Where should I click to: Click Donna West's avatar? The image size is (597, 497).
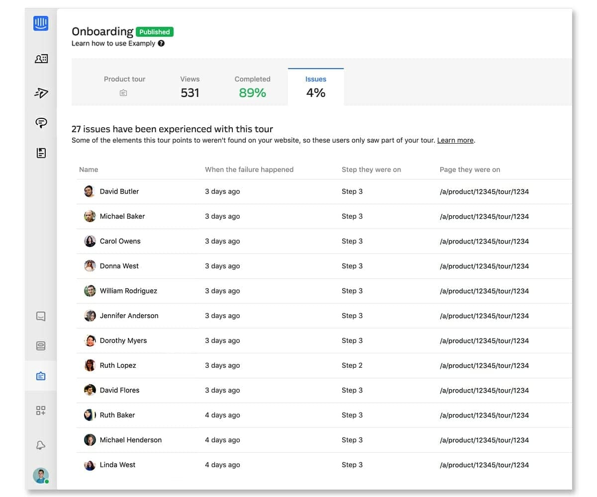[90, 266]
